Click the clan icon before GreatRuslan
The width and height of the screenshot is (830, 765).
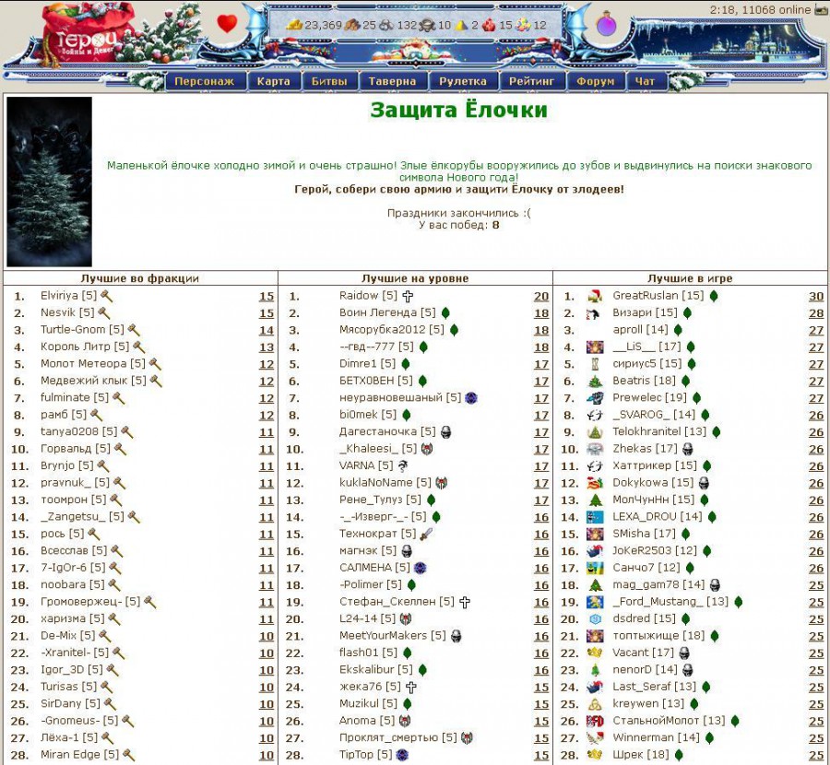click(596, 296)
